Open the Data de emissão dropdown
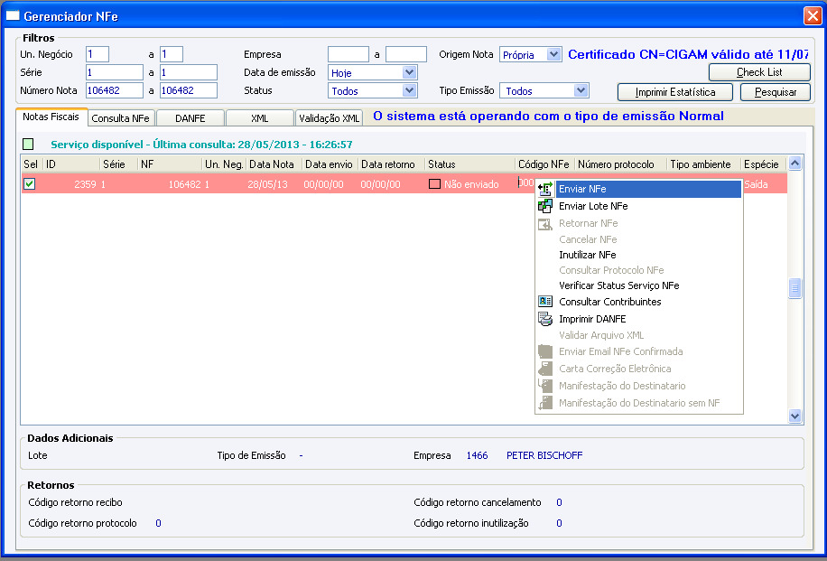Image resolution: width=827 pixels, height=561 pixels. (409, 72)
